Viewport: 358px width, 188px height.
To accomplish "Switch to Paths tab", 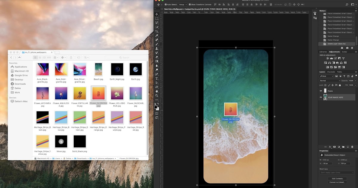I will point(340,72).
